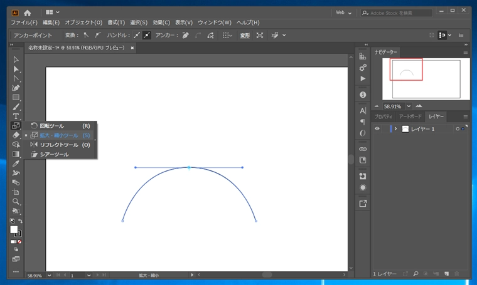Click the 変形 button

click(245, 36)
